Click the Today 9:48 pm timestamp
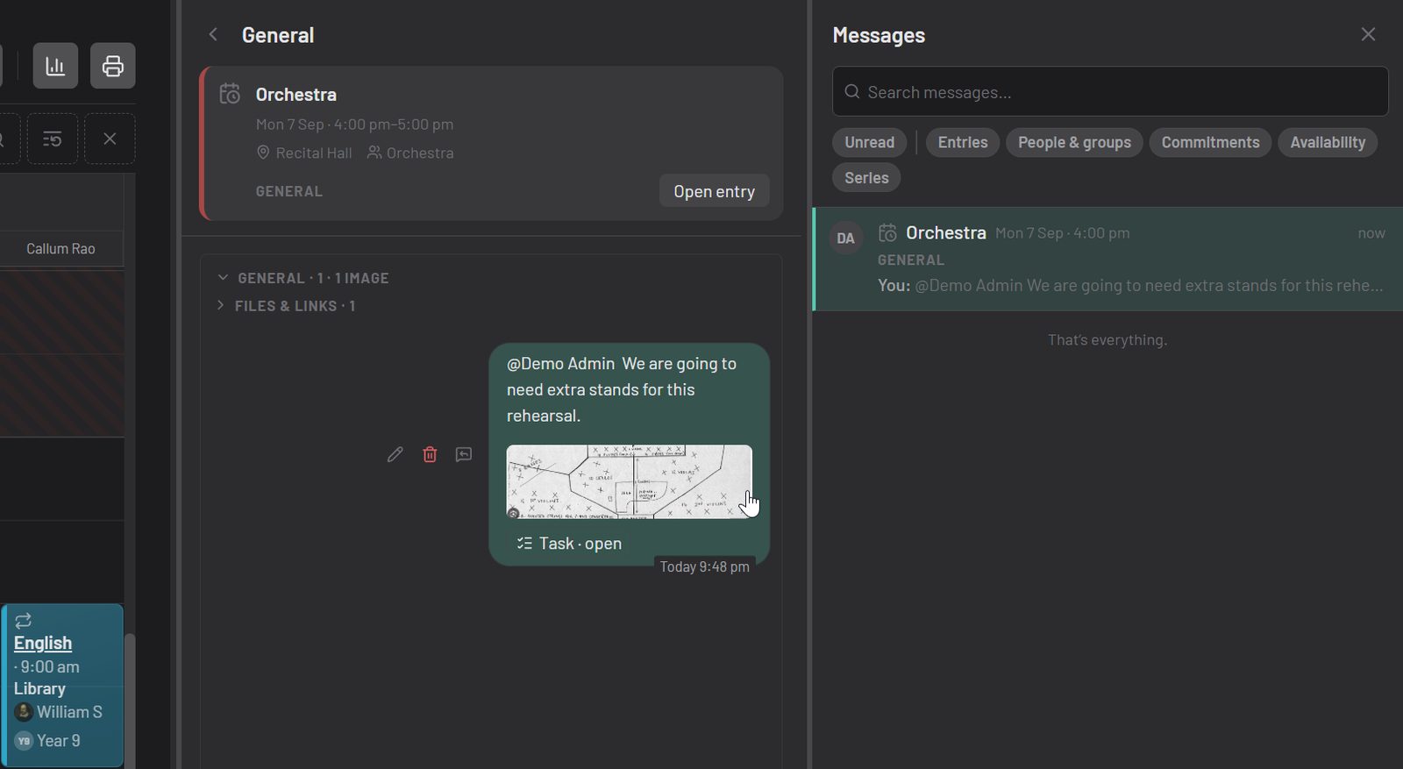 point(704,567)
